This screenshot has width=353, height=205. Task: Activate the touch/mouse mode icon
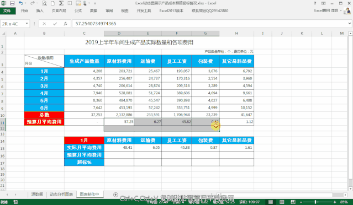pyautogui.click(x=85, y=3)
